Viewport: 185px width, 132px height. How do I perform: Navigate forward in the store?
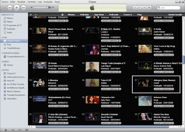36,15
